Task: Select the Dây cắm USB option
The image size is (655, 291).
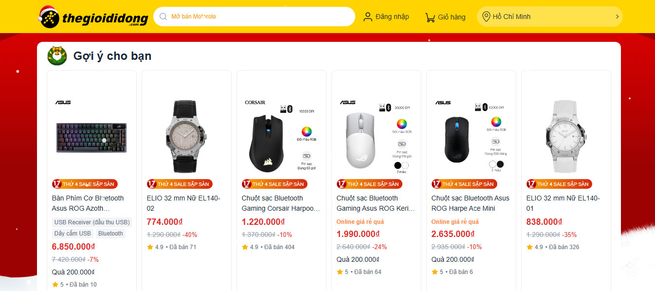Action: (73, 234)
